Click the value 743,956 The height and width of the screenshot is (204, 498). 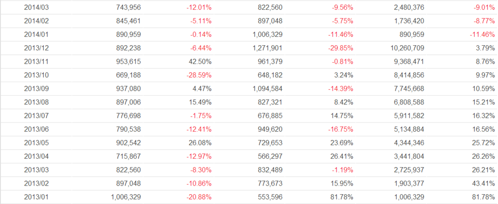click(x=130, y=7)
